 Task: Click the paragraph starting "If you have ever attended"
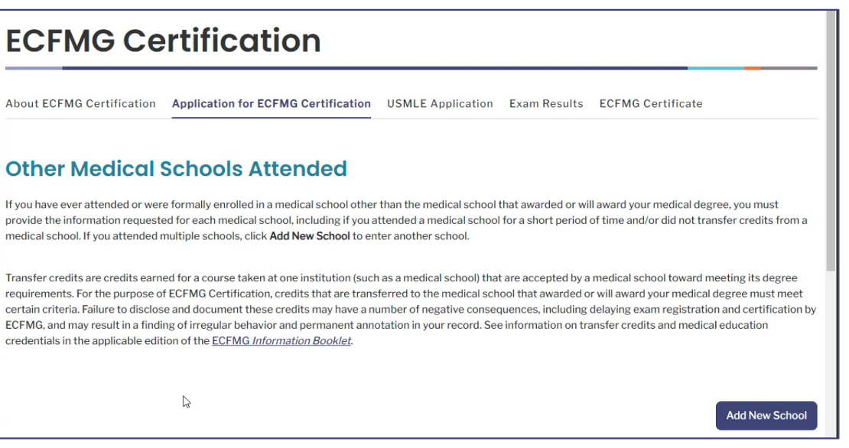point(406,220)
